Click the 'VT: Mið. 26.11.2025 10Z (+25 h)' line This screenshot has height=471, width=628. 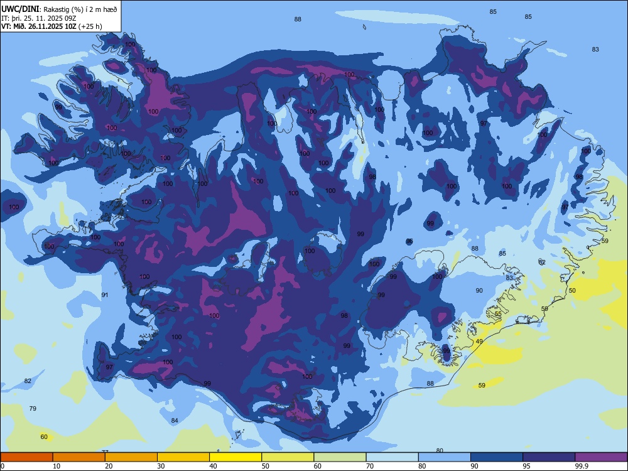51,26
